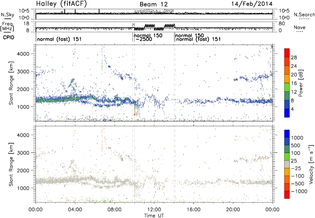
Task: Click the zigzag frequency trace near 12:00
Action: (x=154, y=28)
